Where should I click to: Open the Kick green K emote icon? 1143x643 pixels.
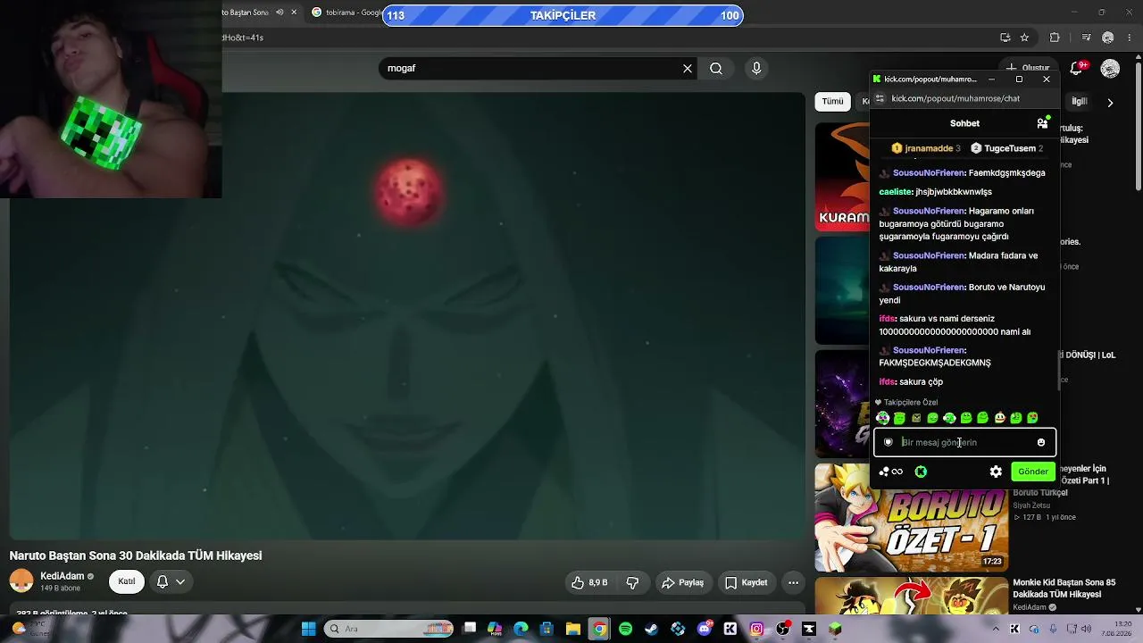coord(921,472)
